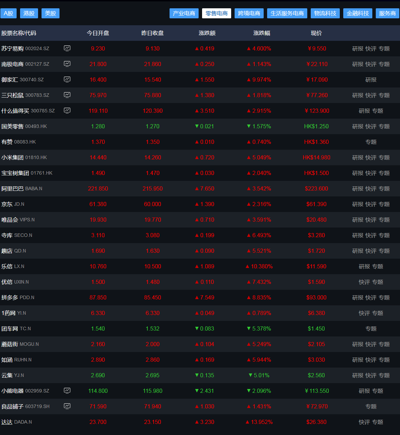View the 研报 link for 御家汇
Image resolution: width=400 pixels, height=435 pixels.
[371, 80]
